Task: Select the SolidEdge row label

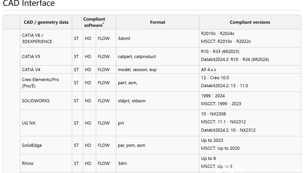Action: (x=32, y=145)
